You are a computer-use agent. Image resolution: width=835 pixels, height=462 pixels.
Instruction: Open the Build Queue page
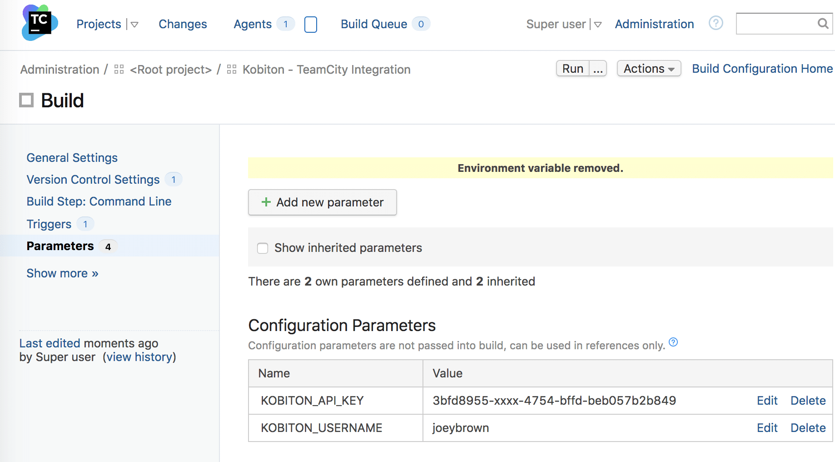pyautogui.click(x=374, y=24)
